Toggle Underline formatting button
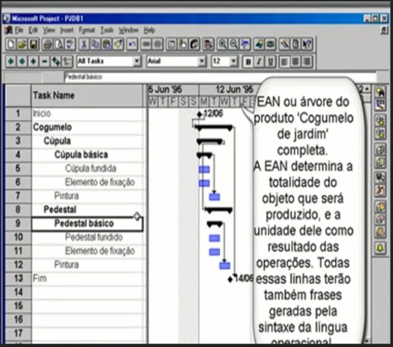 coord(270,61)
